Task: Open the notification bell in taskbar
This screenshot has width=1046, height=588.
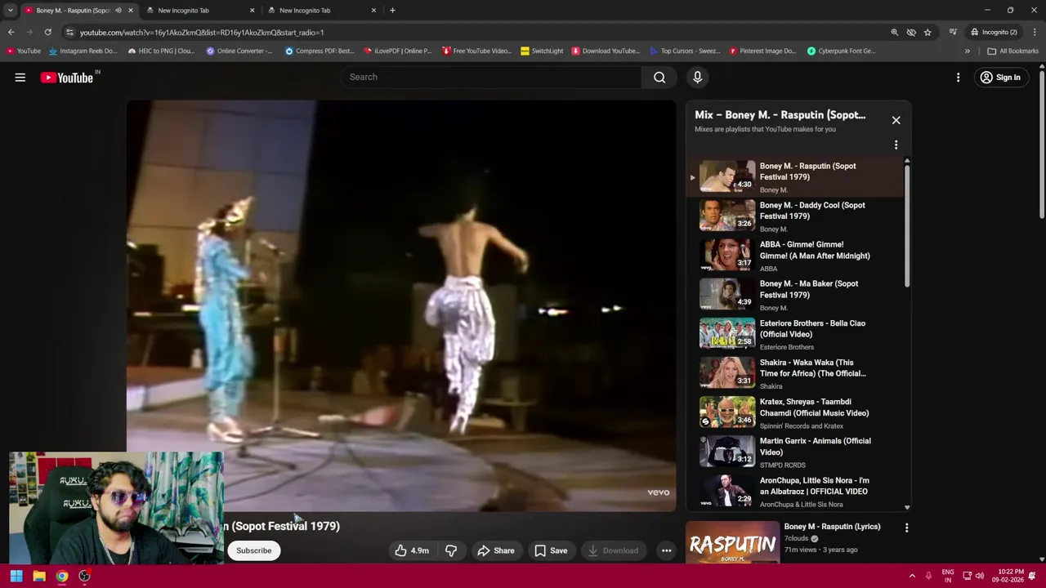Action: pos(1032,576)
